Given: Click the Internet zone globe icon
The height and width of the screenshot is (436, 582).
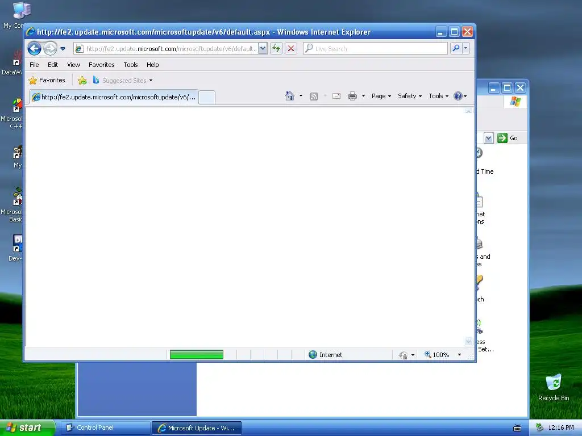Looking at the screenshot, I should (x=313, y=355).
